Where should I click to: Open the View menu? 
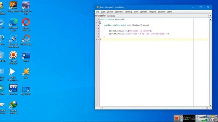[136, 12]
